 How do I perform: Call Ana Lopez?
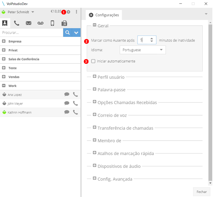click(75, 95)
